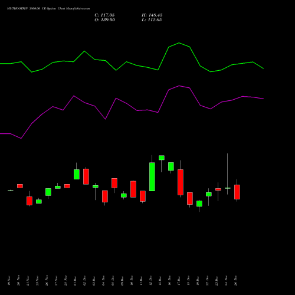Click the green candle for 16 Dec

coord(171,166)
